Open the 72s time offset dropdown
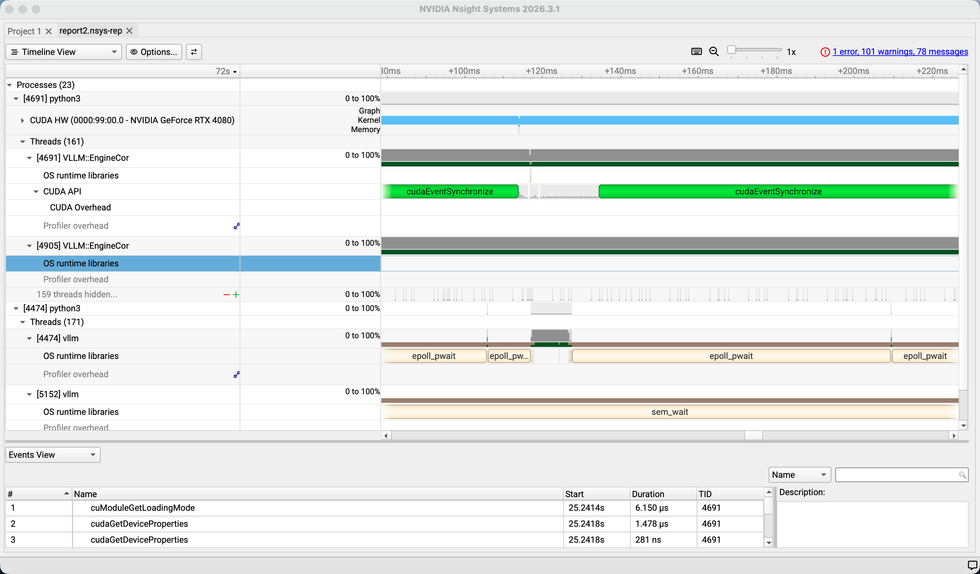This screenshot has width=980, height=574. click(226, 71)
